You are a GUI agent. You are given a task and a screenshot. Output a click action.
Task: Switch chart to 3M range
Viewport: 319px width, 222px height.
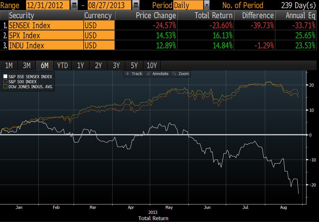(x=27, y=65)
